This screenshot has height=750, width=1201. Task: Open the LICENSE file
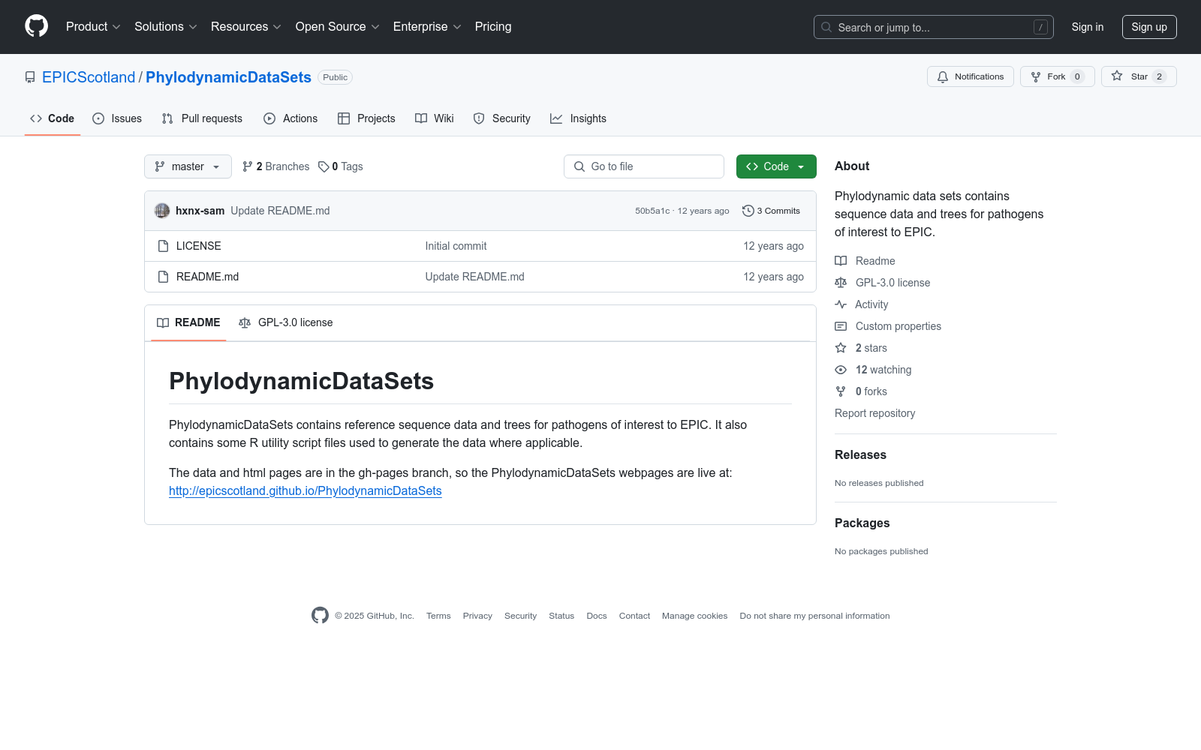[x=199, y=246]
